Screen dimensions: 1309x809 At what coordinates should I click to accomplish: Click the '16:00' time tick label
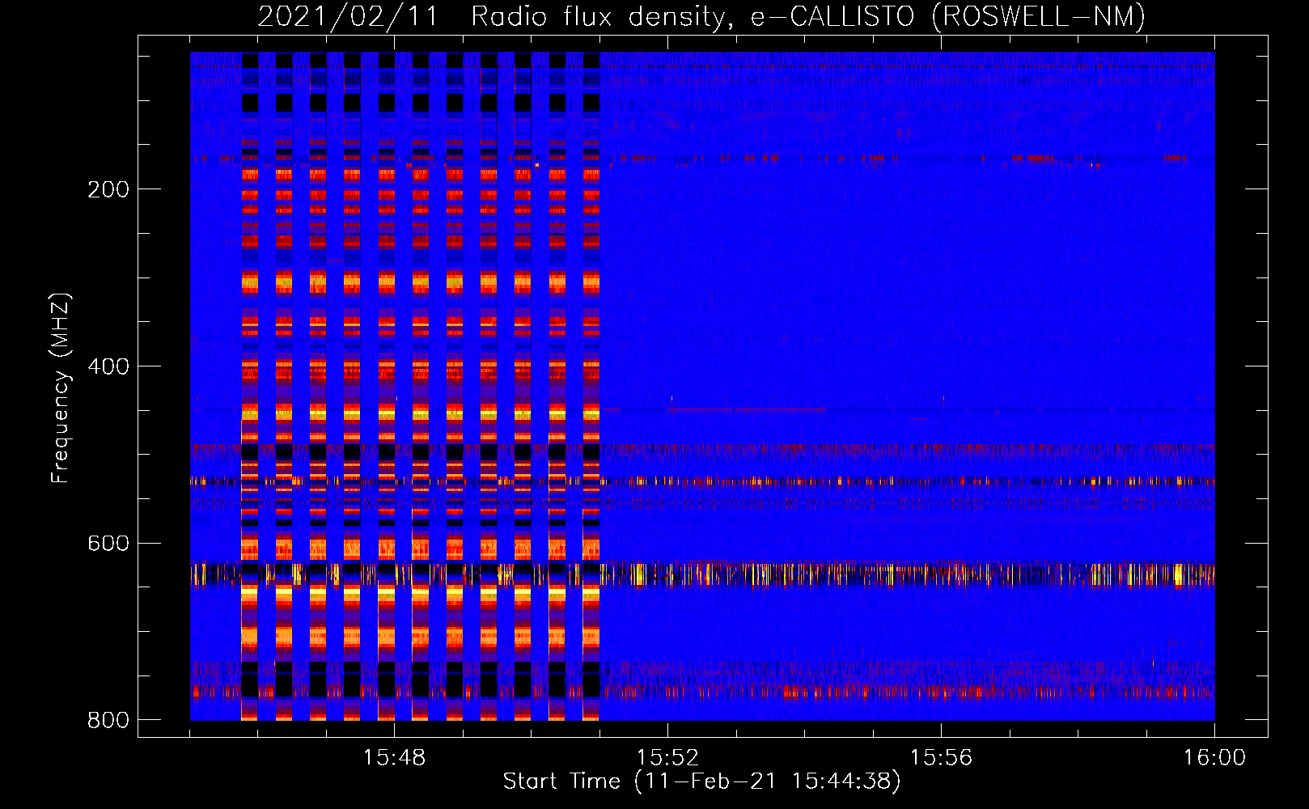1214,758
